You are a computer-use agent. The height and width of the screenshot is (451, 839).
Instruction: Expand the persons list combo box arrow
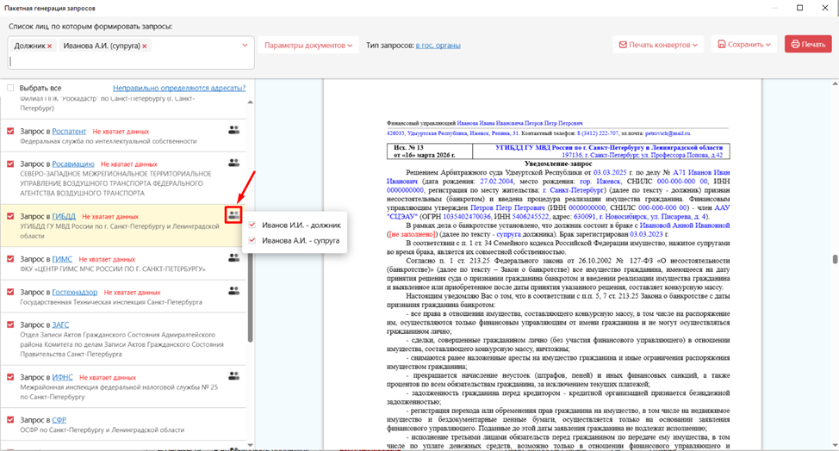point(245,46)
